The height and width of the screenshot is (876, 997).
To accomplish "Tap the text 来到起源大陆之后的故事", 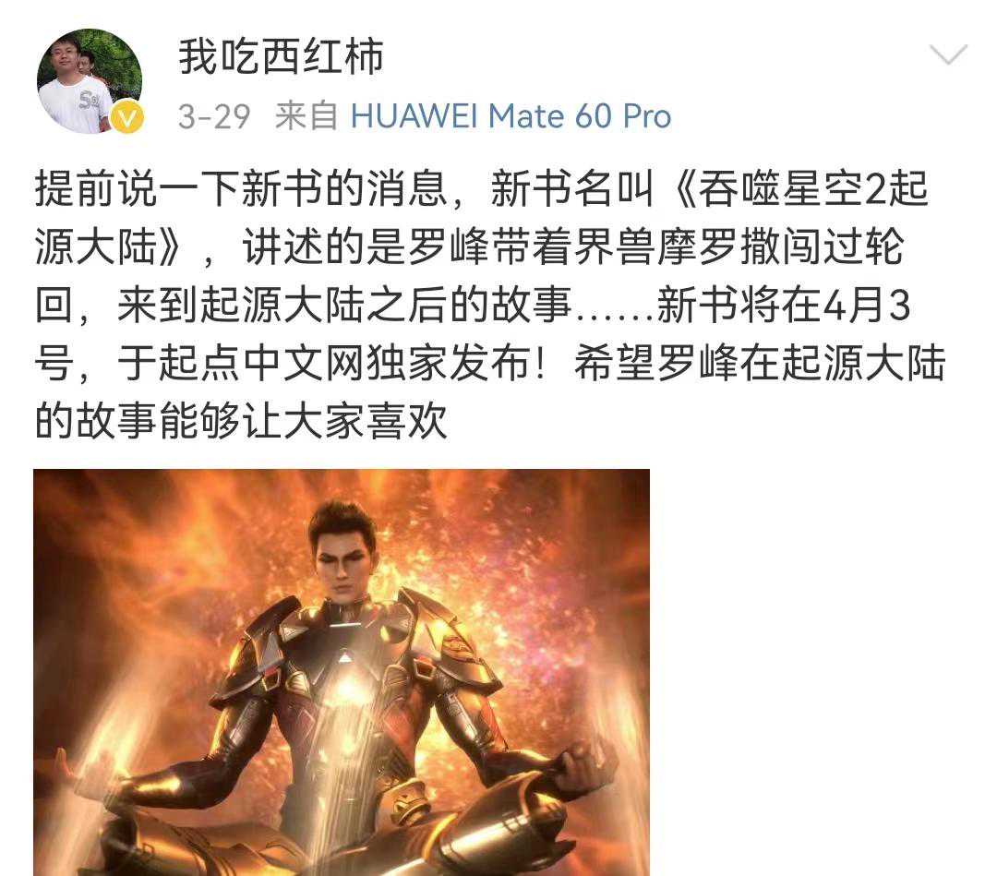I will (344, 306).
